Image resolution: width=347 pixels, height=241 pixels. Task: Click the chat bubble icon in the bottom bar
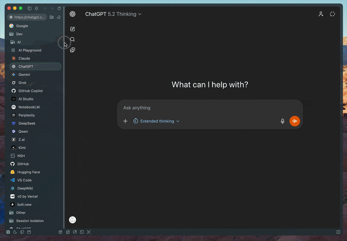click(75, 232)
